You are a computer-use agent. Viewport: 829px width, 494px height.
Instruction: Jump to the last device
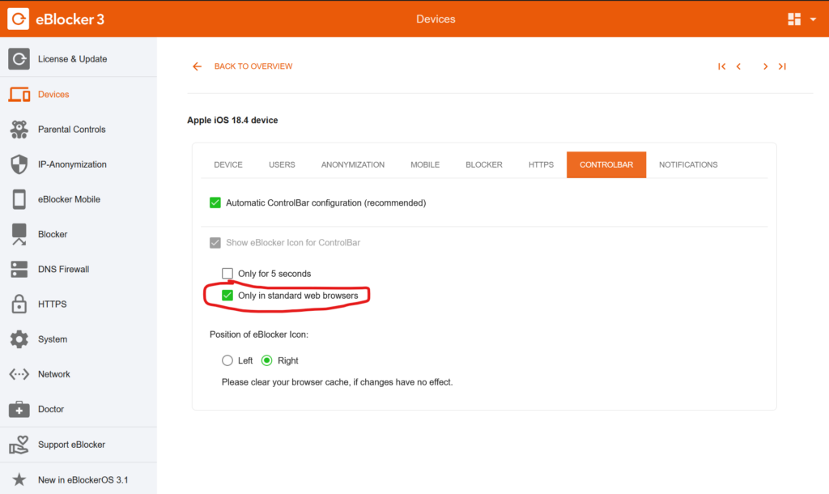[782, 66]
